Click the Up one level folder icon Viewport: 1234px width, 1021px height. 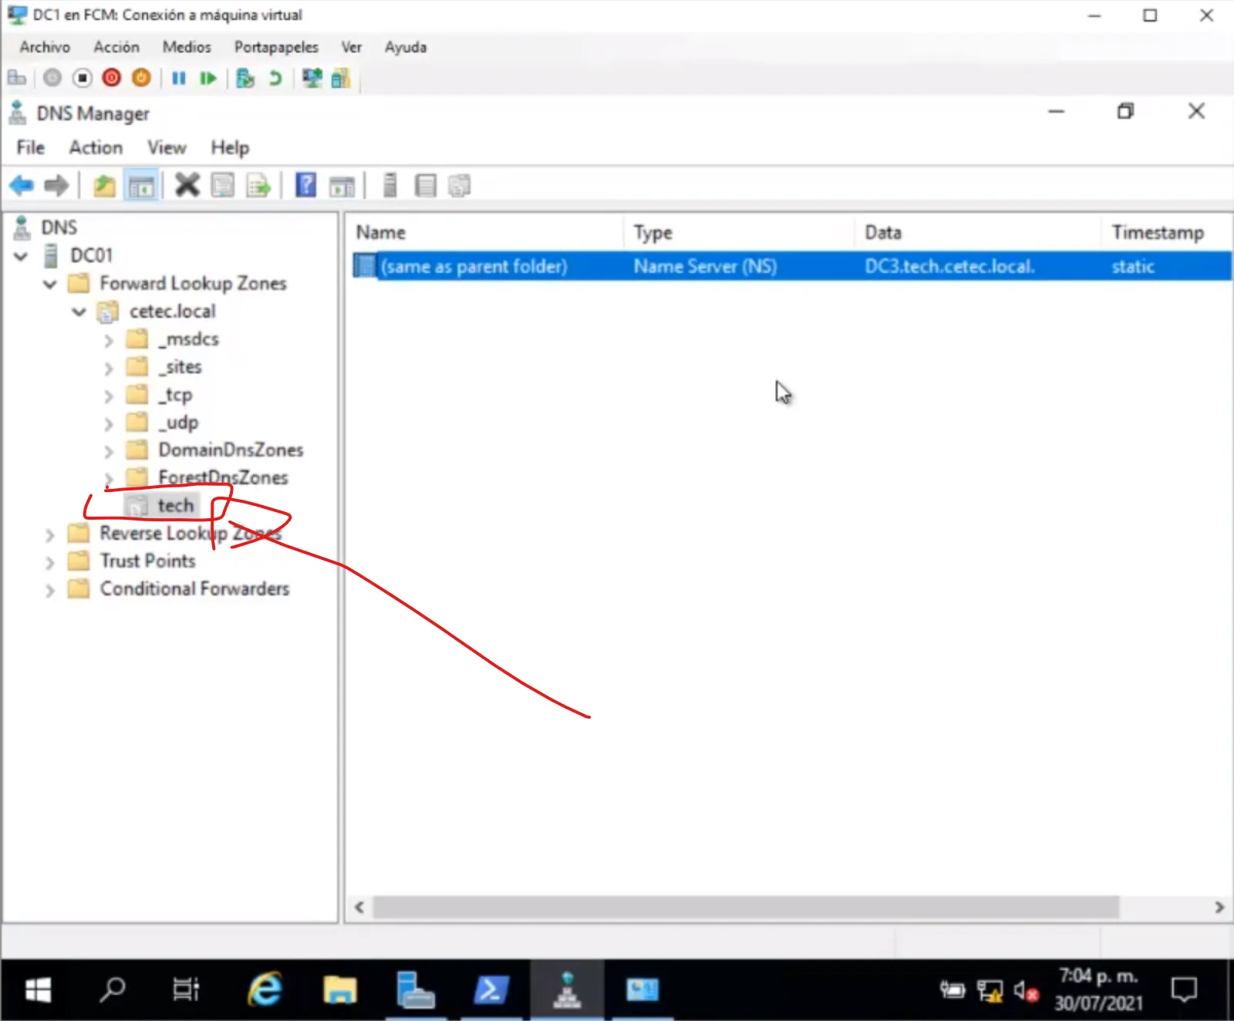(104, 186)
